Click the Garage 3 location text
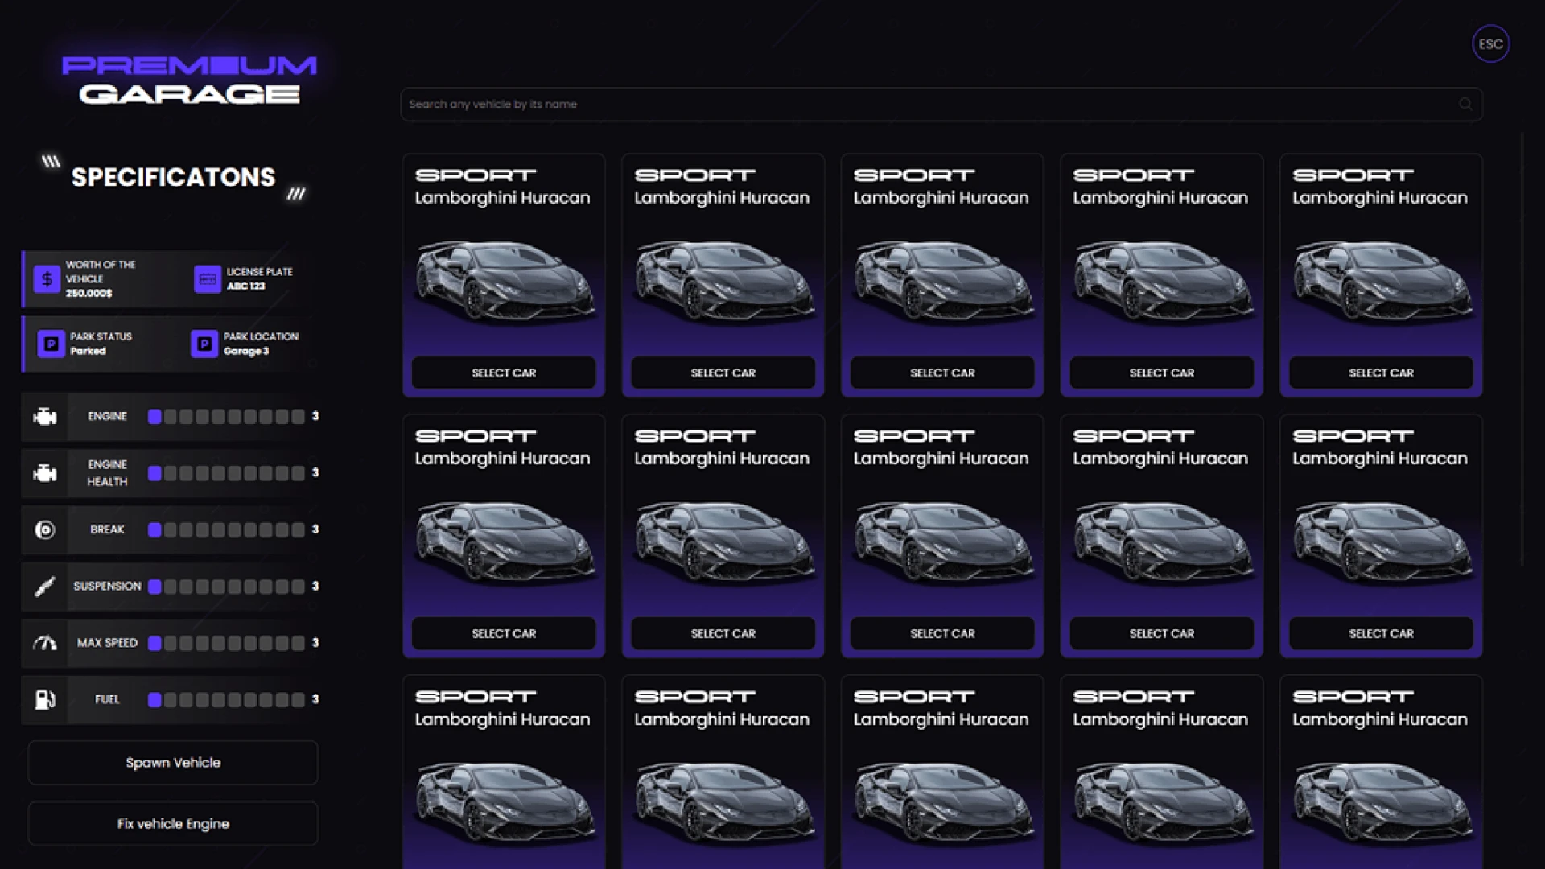This screenshot has width=1545, height=869. 246,352
